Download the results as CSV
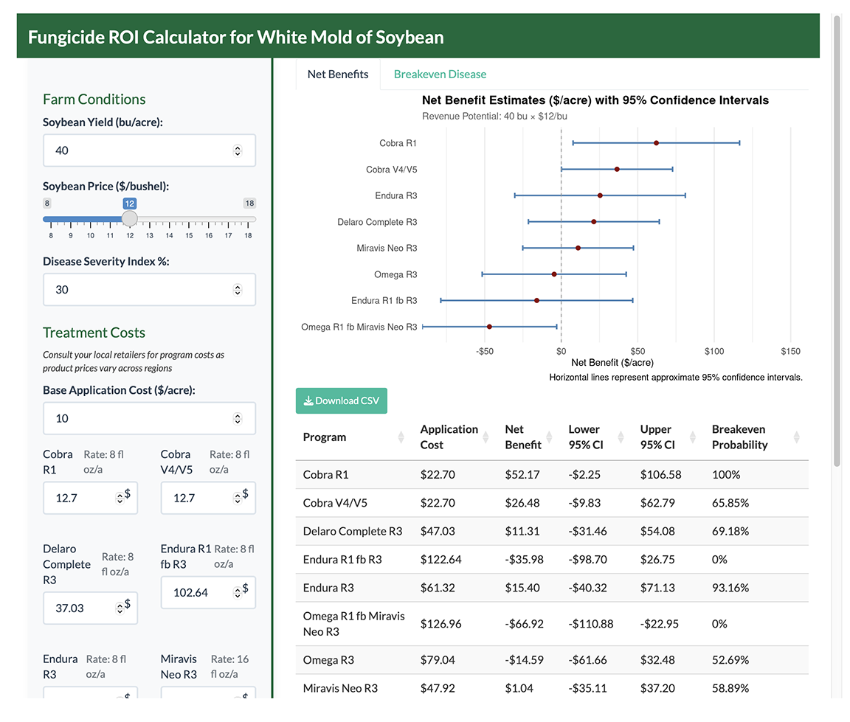Viewport: 850px width, 722px height. tap(342, 400)
